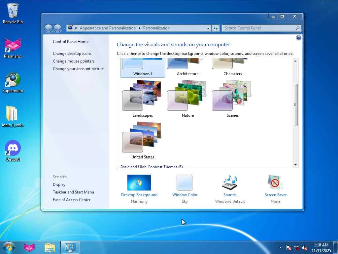The width and height of the screenshot is (338, 254).
Task: Click the Personalization breadcrumb
Action: point(156,28)
